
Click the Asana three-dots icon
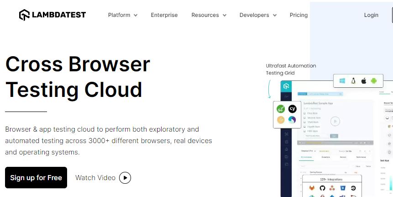point(332,188)
